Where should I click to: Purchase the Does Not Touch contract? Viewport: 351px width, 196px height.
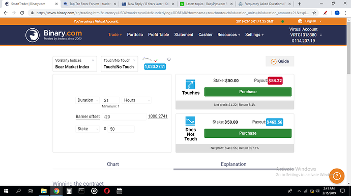coord(248,133)
